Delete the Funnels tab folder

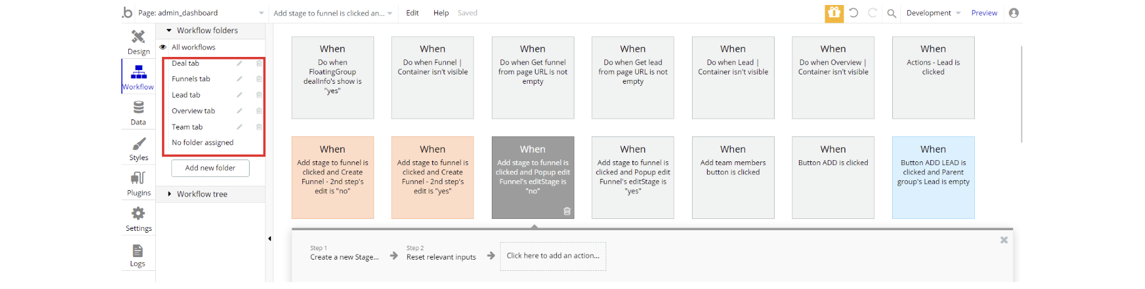259,79
